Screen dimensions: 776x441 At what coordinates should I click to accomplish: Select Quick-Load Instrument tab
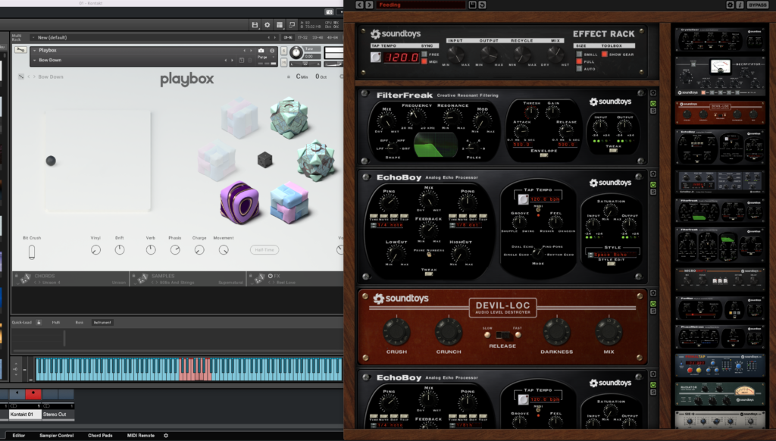[102, 322]
